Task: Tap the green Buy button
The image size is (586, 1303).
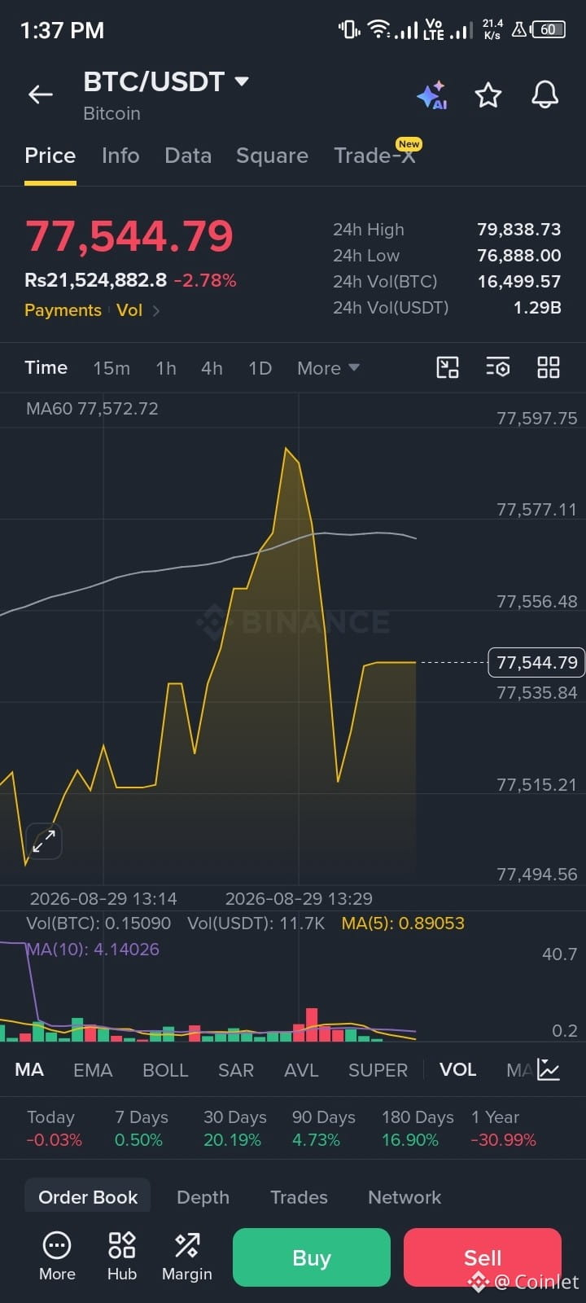Action: click(312, 1257)
